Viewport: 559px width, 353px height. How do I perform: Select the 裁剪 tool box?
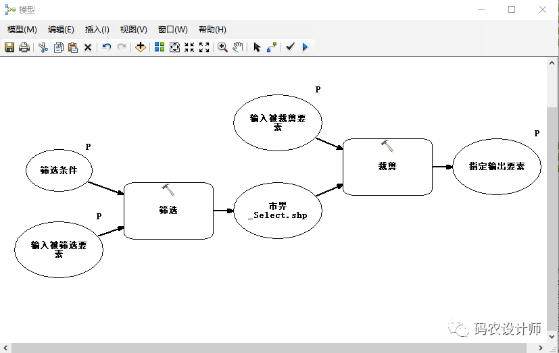pyautogui.click(x=387, y=167)
